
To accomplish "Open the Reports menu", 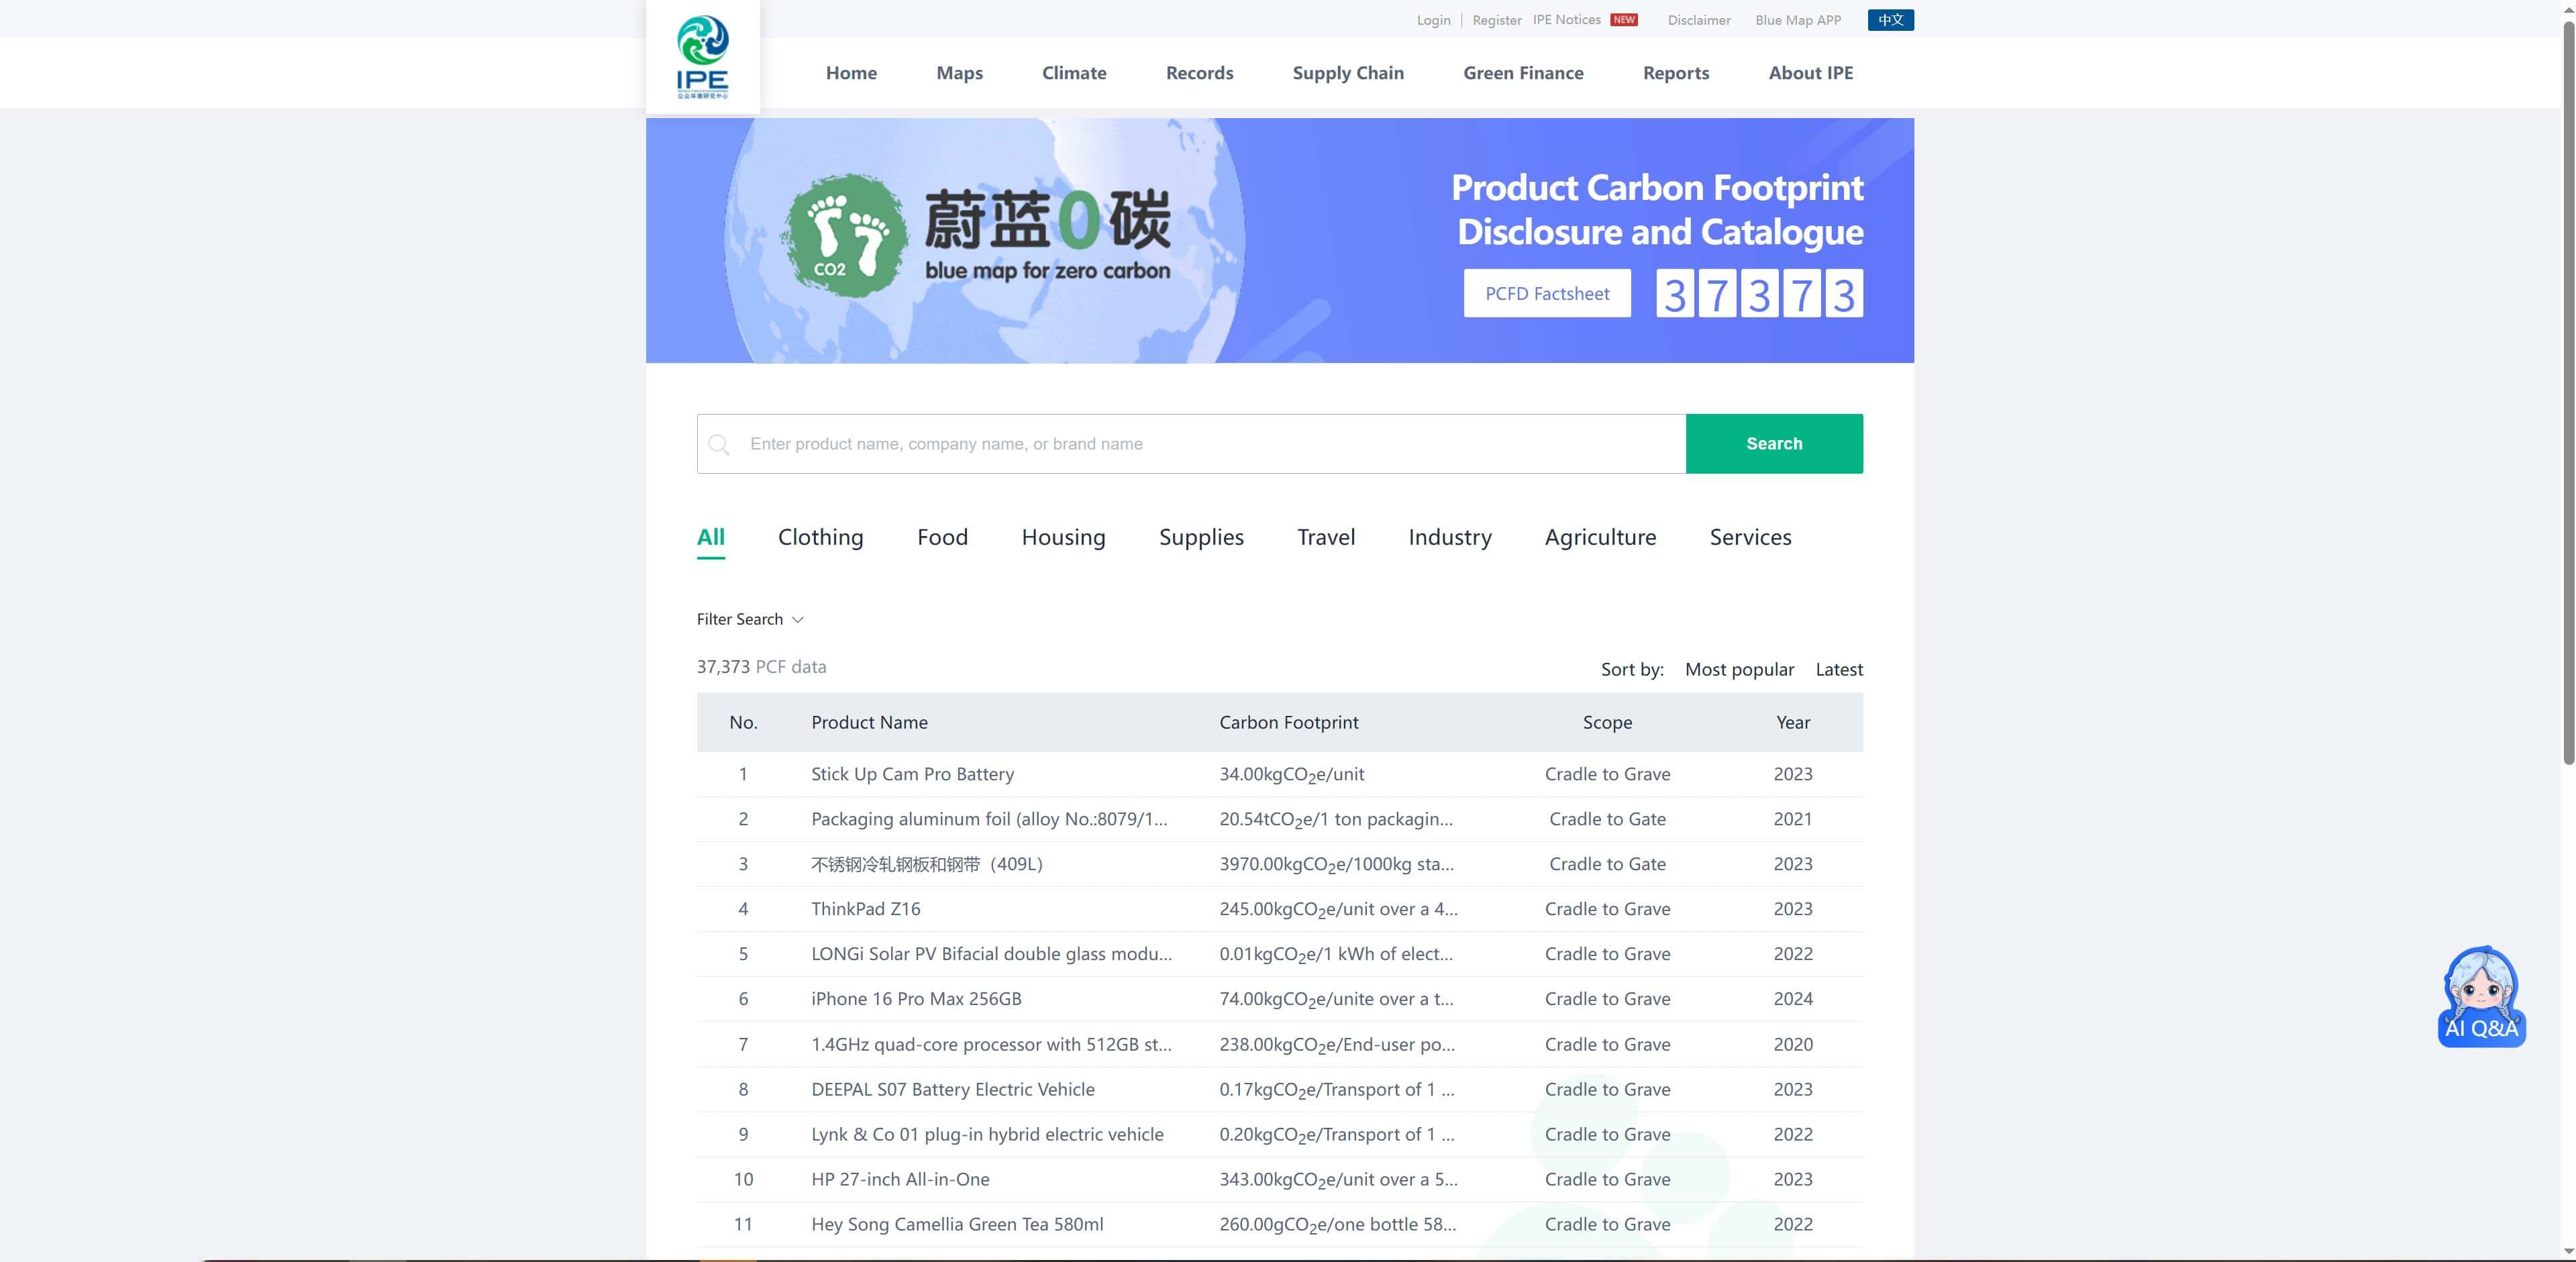I will (x=1676, y=73).
